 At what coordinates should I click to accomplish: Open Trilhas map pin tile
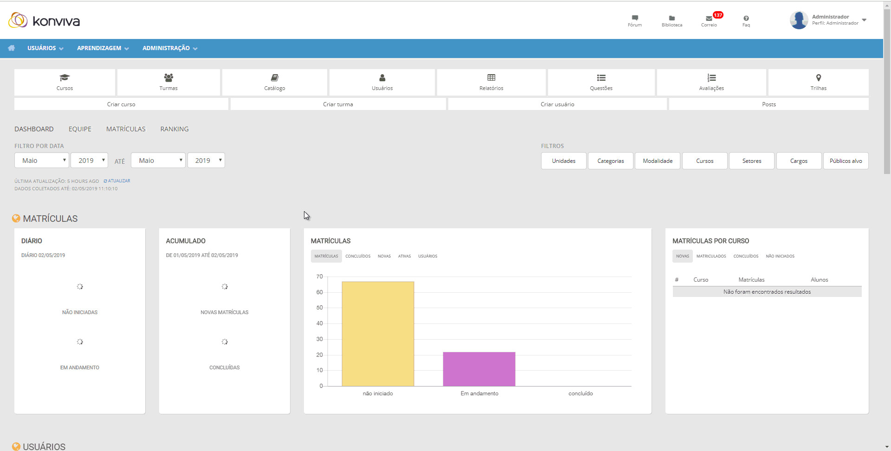point(818,82)
